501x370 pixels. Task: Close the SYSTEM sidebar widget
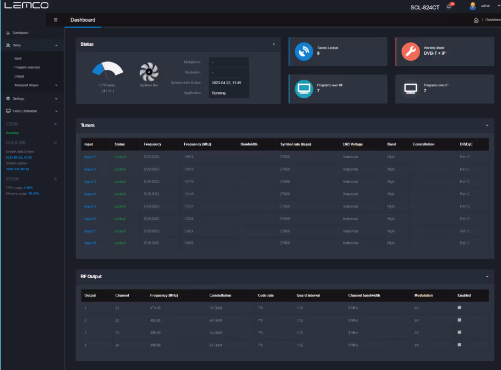(x=55, y=179)
